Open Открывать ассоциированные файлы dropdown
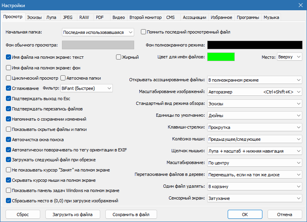Screen dimensions: 307x222 255,80
